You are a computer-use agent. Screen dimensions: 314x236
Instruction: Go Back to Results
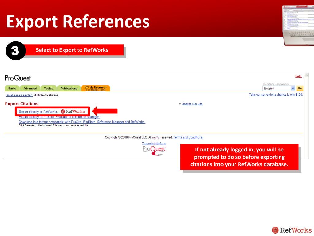coord(192,104)
